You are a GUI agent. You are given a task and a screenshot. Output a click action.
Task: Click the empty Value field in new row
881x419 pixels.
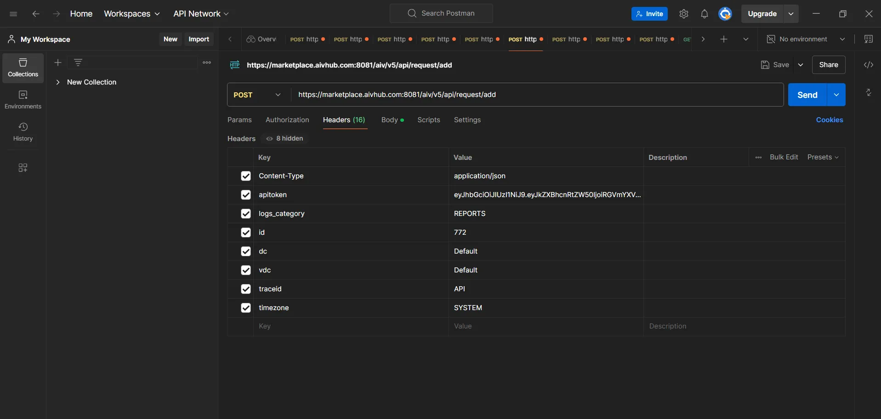pos(546,326)
